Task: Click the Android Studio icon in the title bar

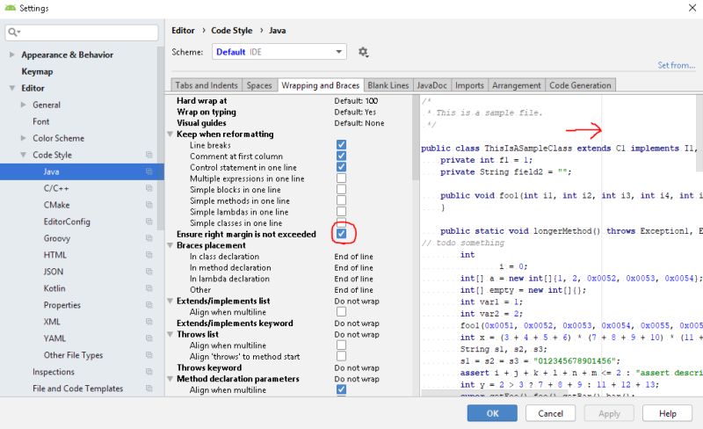Action: [x=10, y=8]
